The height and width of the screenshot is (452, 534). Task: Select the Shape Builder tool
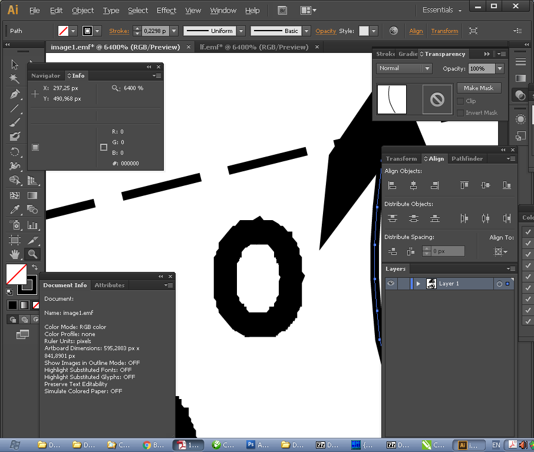pyautogui.click(x=14, y=180)
